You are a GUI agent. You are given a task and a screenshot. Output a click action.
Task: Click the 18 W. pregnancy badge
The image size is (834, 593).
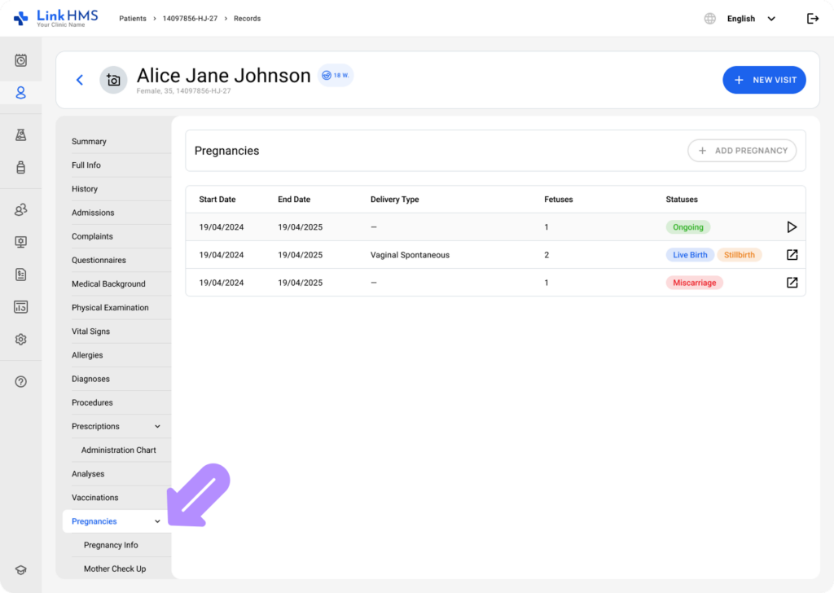[336, 75]
